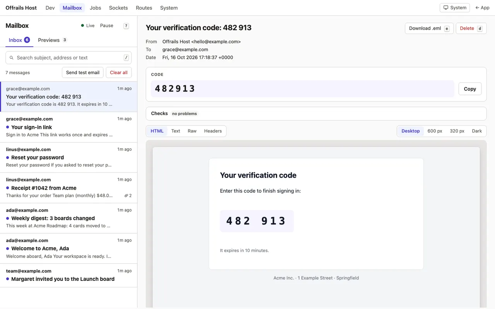Click the unread dot on 'Your sign-in link'
The image size is (495, 309).
click(8, 127)
